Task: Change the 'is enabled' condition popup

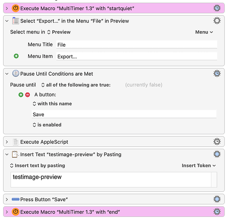Action: click(x=47, y=125)
